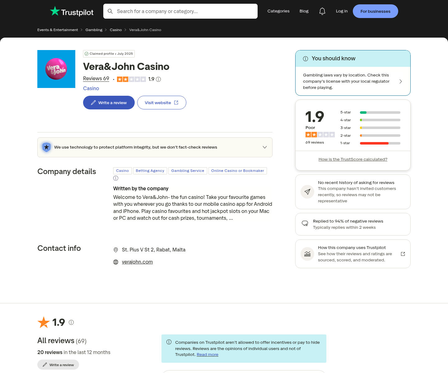This screenshot has width=448, height=373.
Task: Click Gambling Service tag
Action: coord(188,171)
